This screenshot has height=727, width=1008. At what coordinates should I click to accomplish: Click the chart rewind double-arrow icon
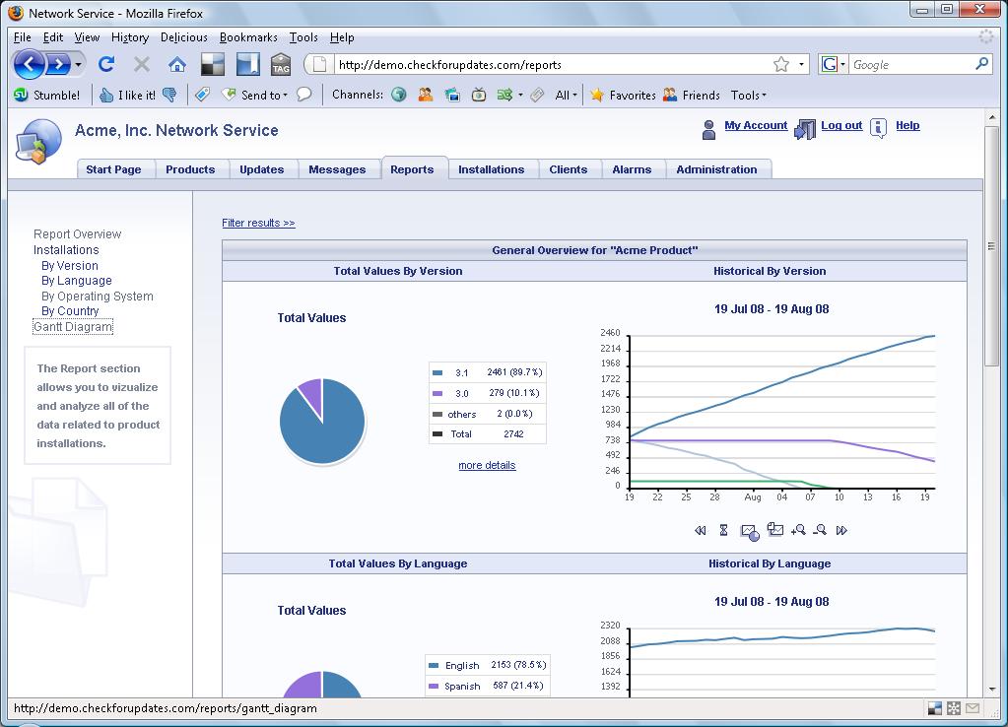[x=701, y=530]
